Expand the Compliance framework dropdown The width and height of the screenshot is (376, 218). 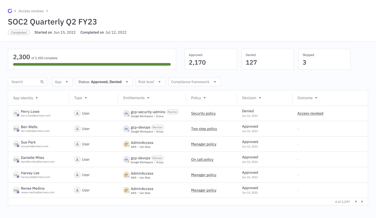(194, 82)
